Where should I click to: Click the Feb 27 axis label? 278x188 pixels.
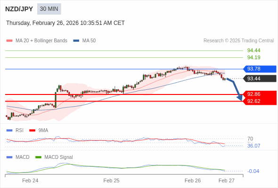coord(227,180)
